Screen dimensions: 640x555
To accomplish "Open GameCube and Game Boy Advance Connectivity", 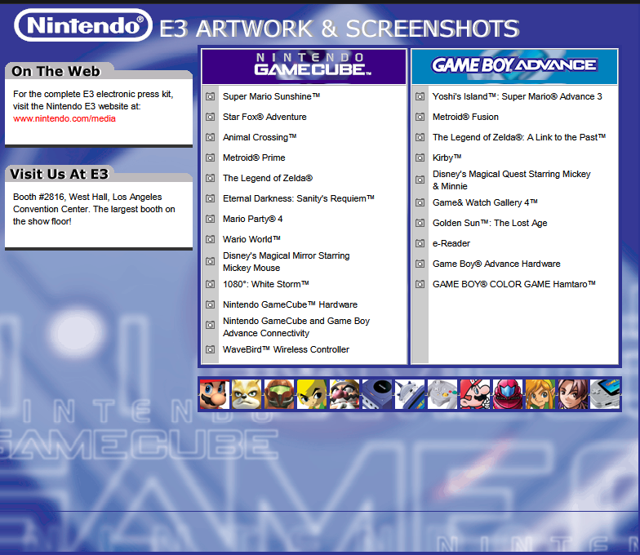I will (x=296, y=327).
